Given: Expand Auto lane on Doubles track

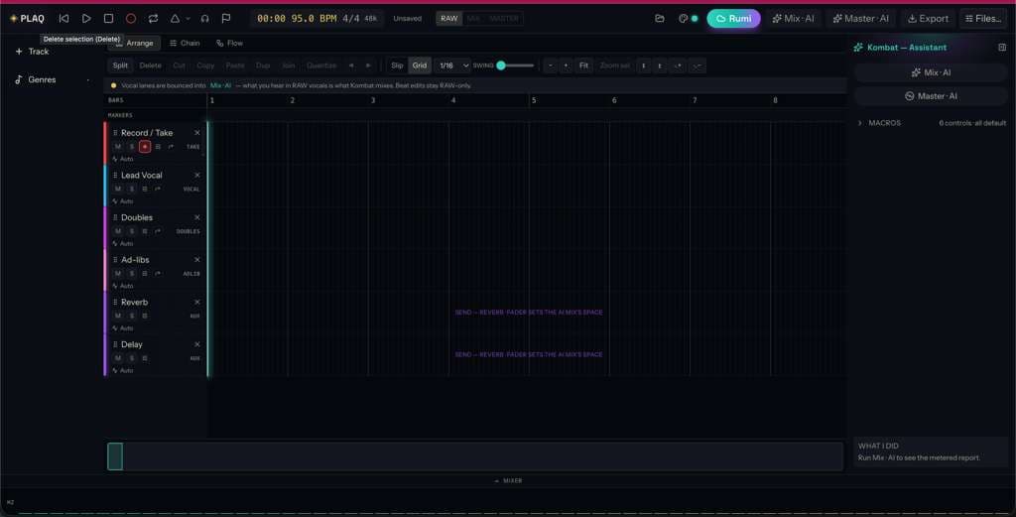Looking at the screenshot, I should [x=123, y=243].
